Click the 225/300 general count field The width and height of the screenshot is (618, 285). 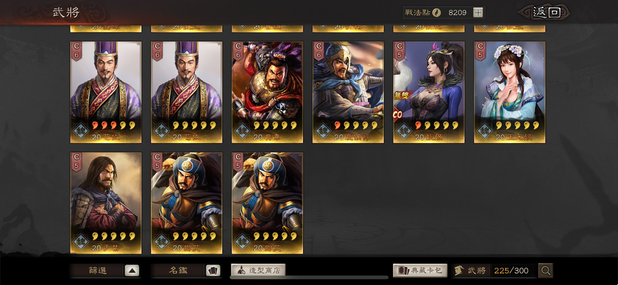coord(511,270)
